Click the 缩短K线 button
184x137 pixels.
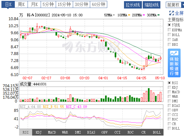(152, 5)
